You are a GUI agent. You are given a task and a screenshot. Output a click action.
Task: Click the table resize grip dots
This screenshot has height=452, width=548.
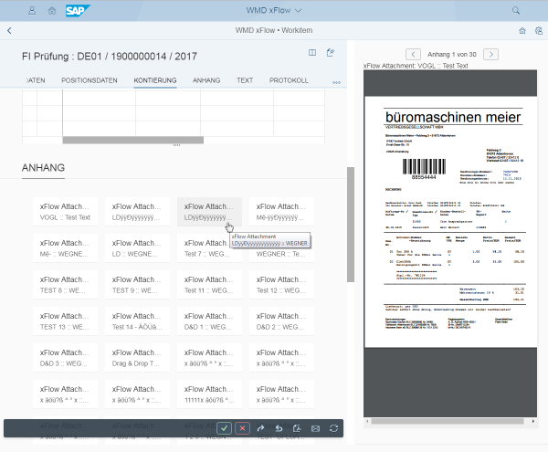click(176, 145)
